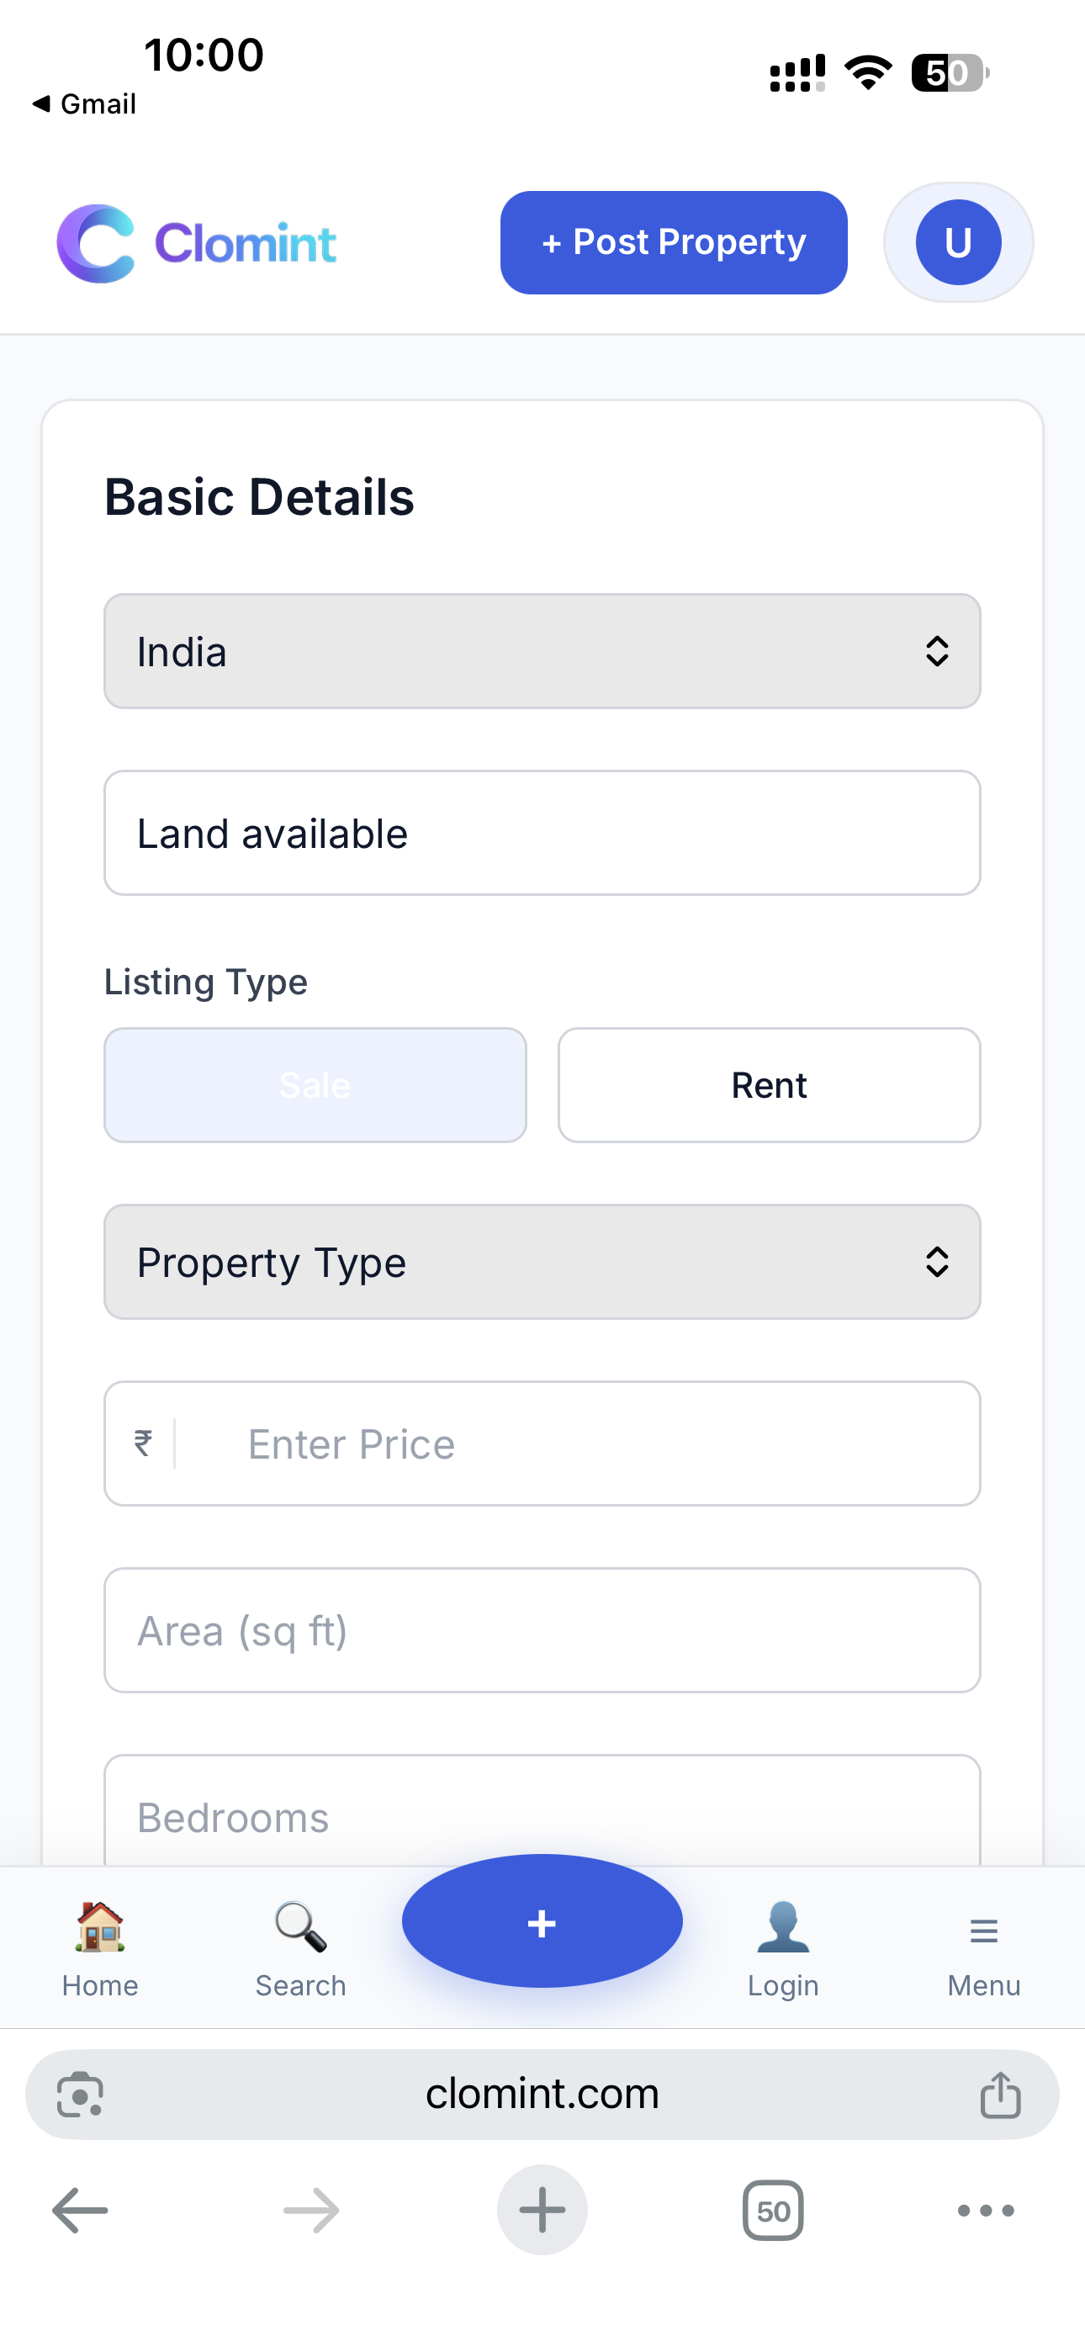The height and width of the screenshot is (2352, 1085).
Task: Show the open tabs overview
Action: [x=773, y=2211]
